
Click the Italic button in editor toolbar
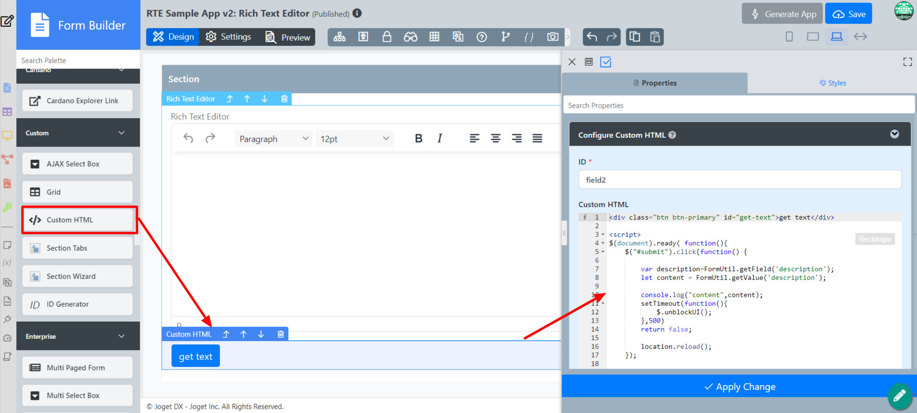(x=440, y=138)
